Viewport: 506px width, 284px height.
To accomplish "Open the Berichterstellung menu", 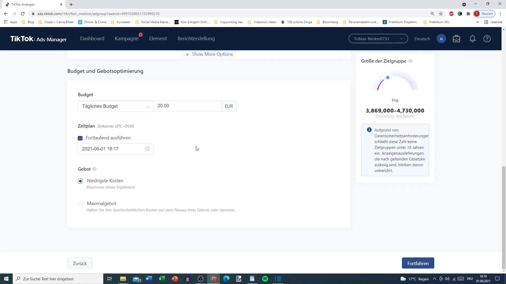I will [196, 38].
